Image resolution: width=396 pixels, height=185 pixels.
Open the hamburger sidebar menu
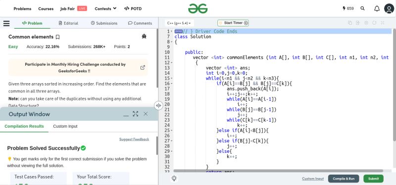coord(6,23)
